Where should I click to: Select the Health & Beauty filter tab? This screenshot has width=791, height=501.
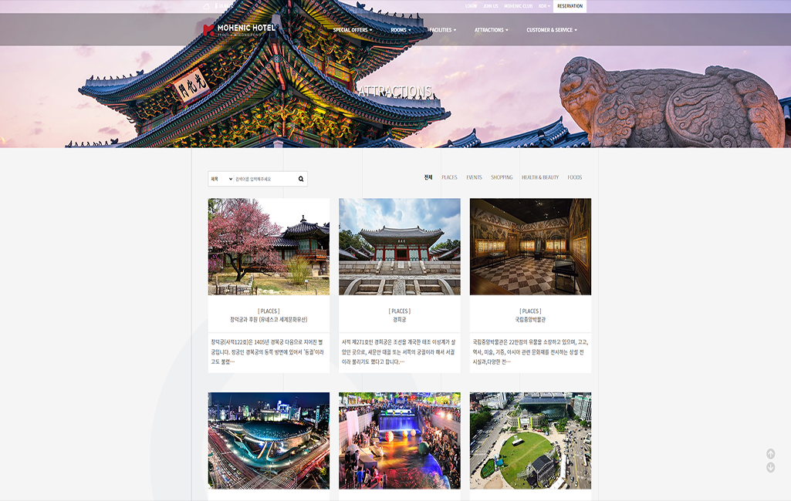pos(540,177)
